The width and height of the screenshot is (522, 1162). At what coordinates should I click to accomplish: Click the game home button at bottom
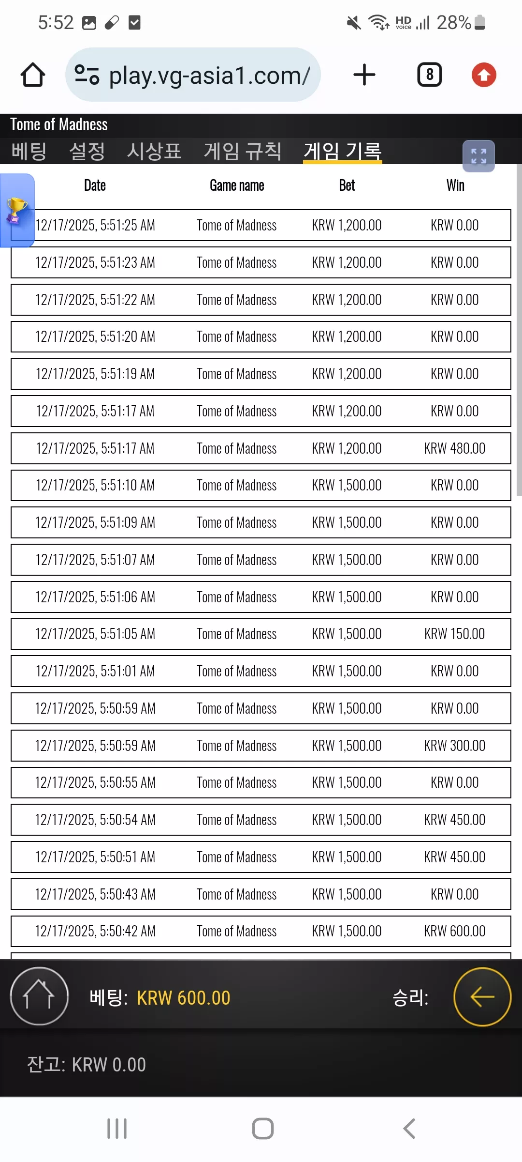(x=39, y=996)
